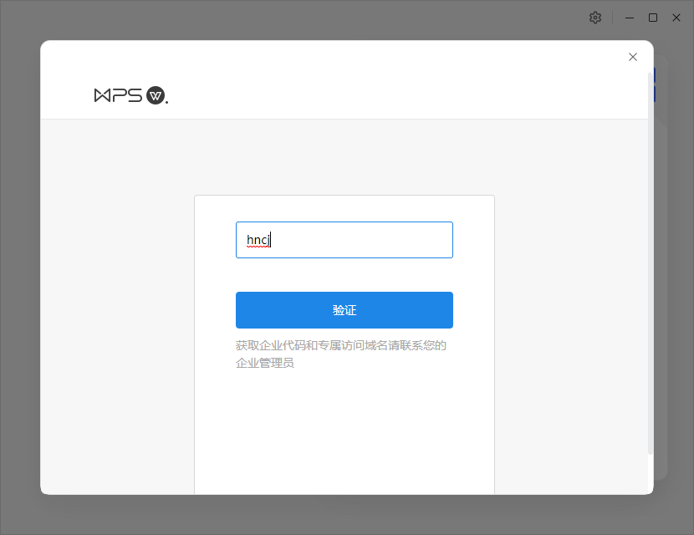Click the dialog's vertical scrollbar
Screen dimensions: 694x535
point(651,263)
